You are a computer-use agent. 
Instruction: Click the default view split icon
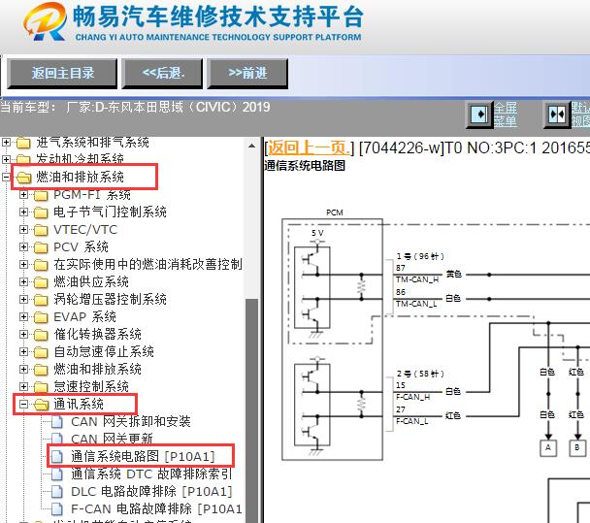point(557,114)
